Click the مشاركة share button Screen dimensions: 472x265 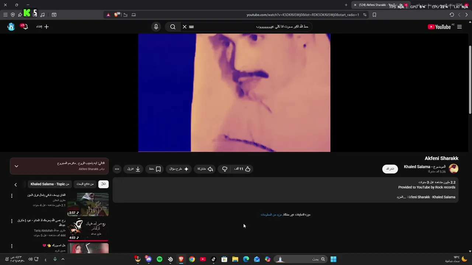[x=205, y=169]
